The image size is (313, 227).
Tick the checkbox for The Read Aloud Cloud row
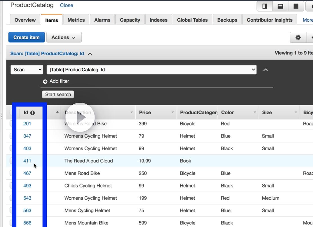(x=11, y=161)
